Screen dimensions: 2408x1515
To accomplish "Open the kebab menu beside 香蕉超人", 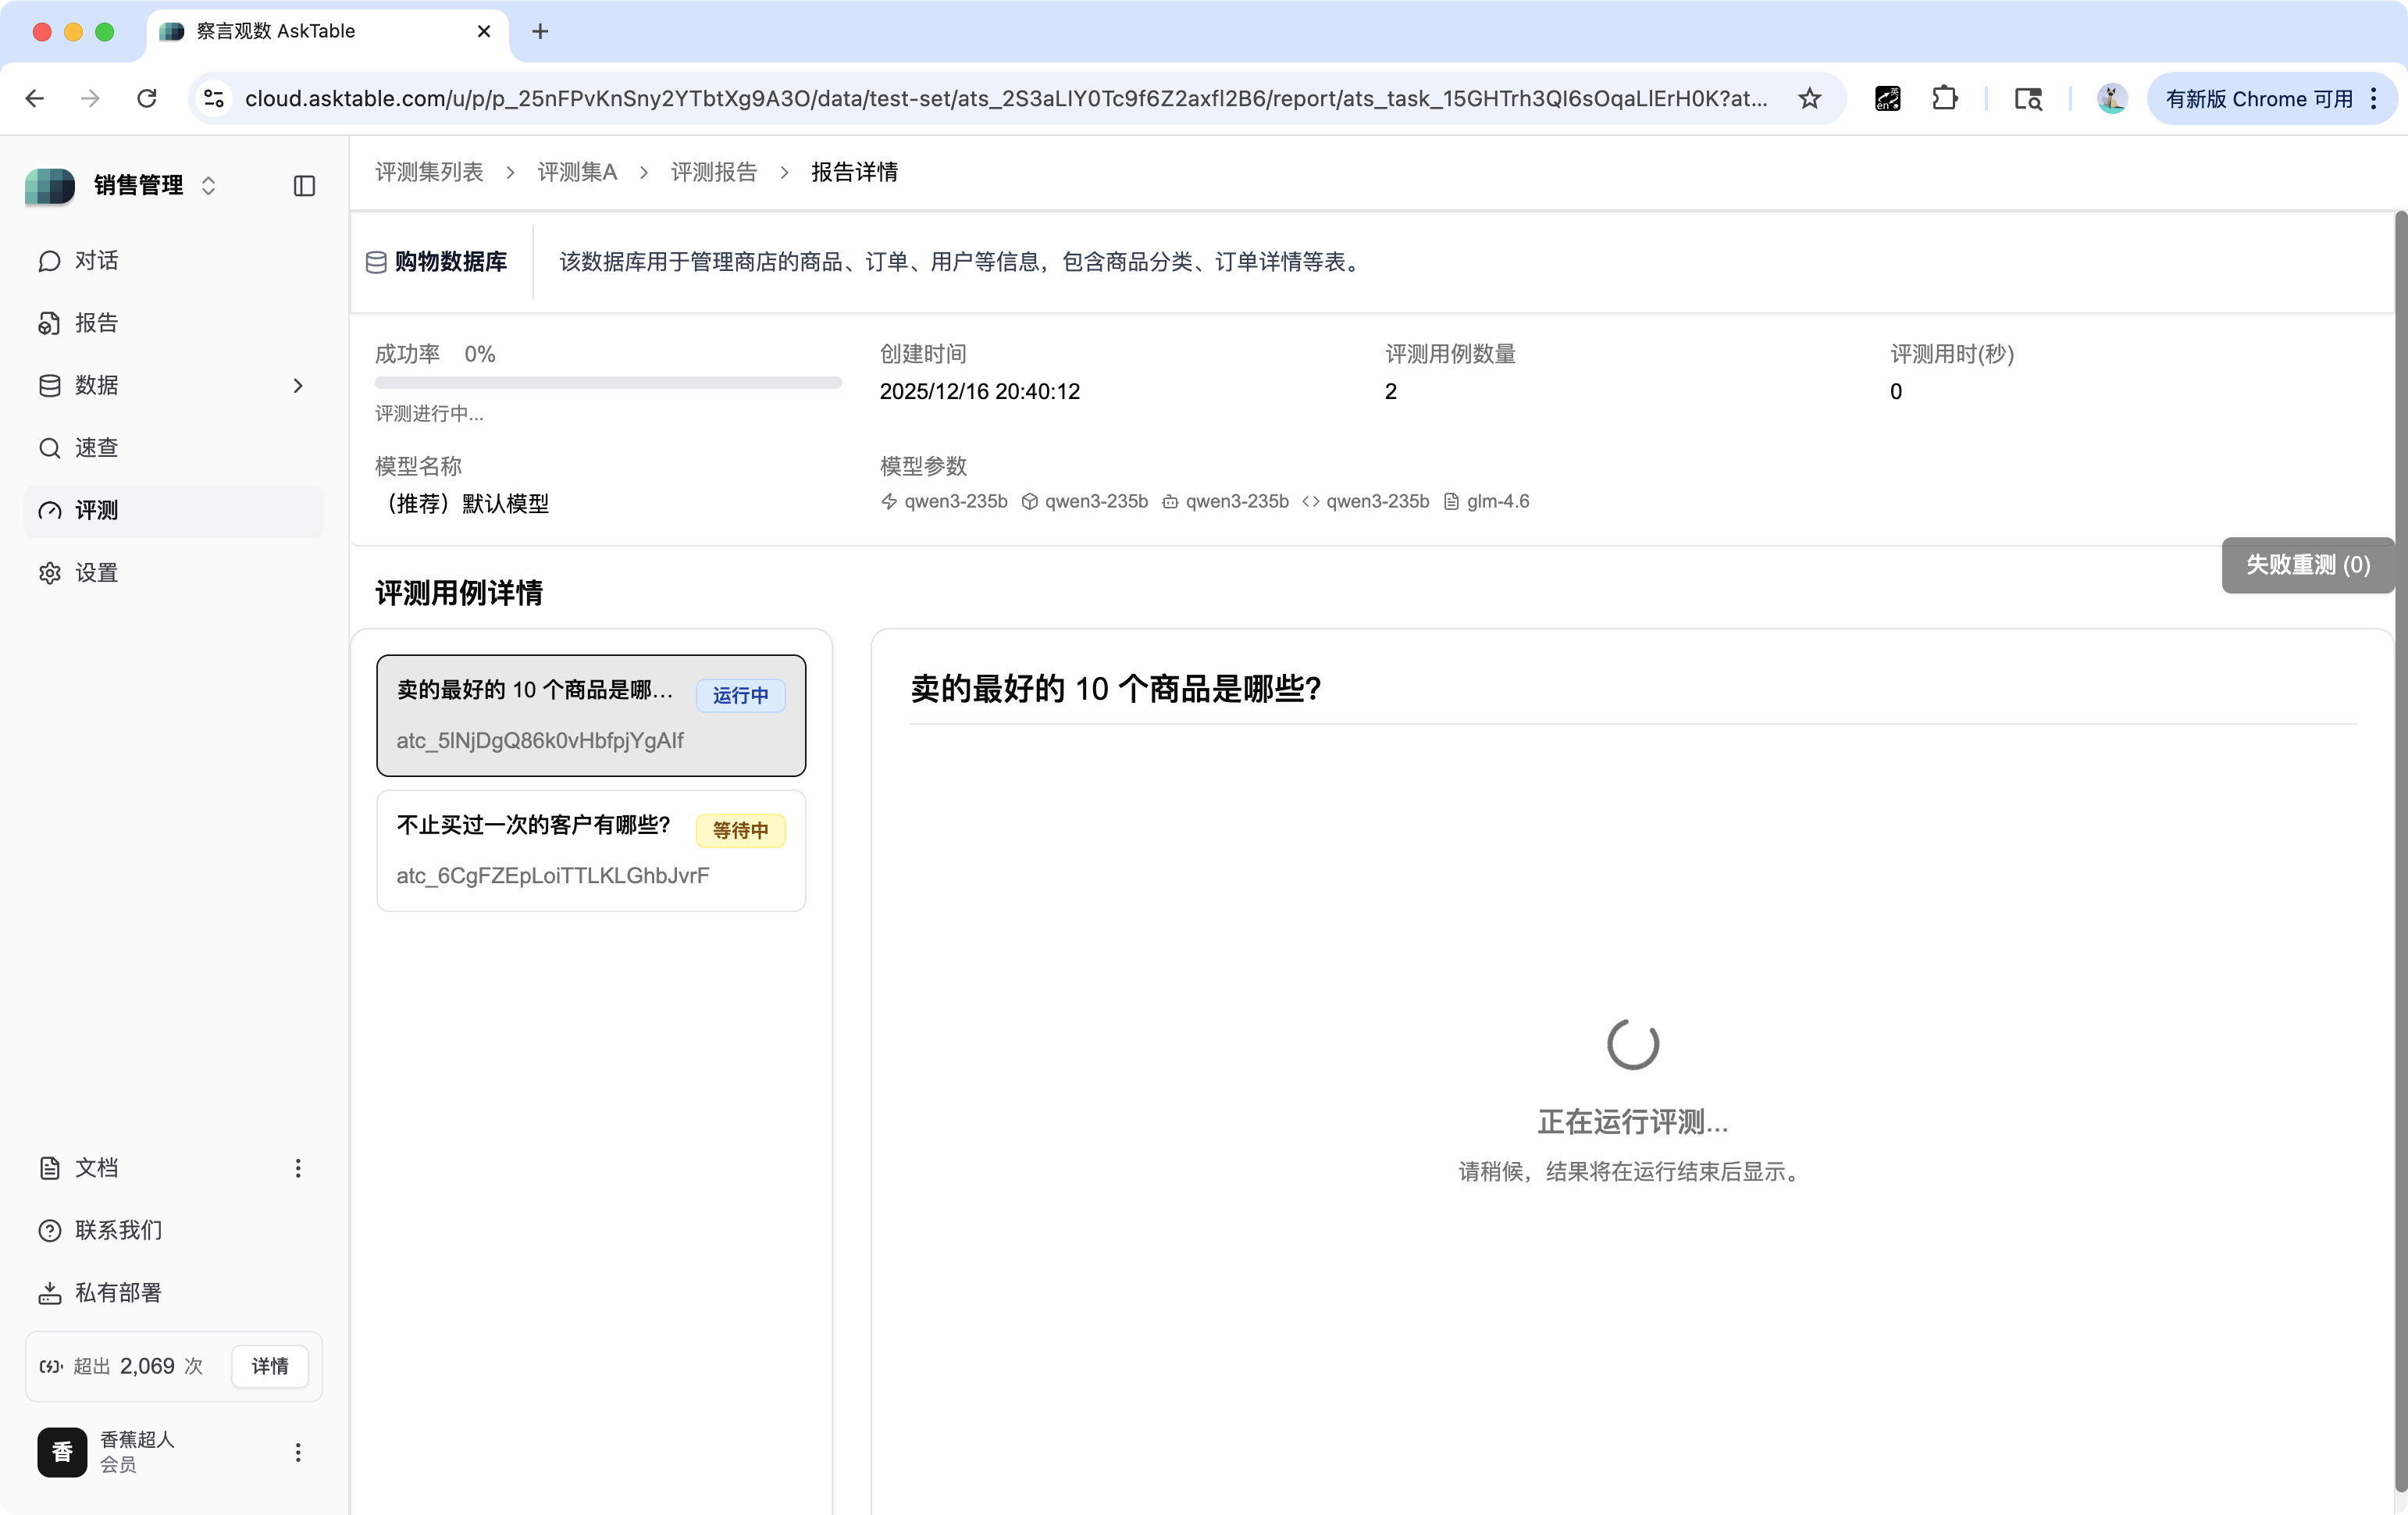I will point(297,1452).
